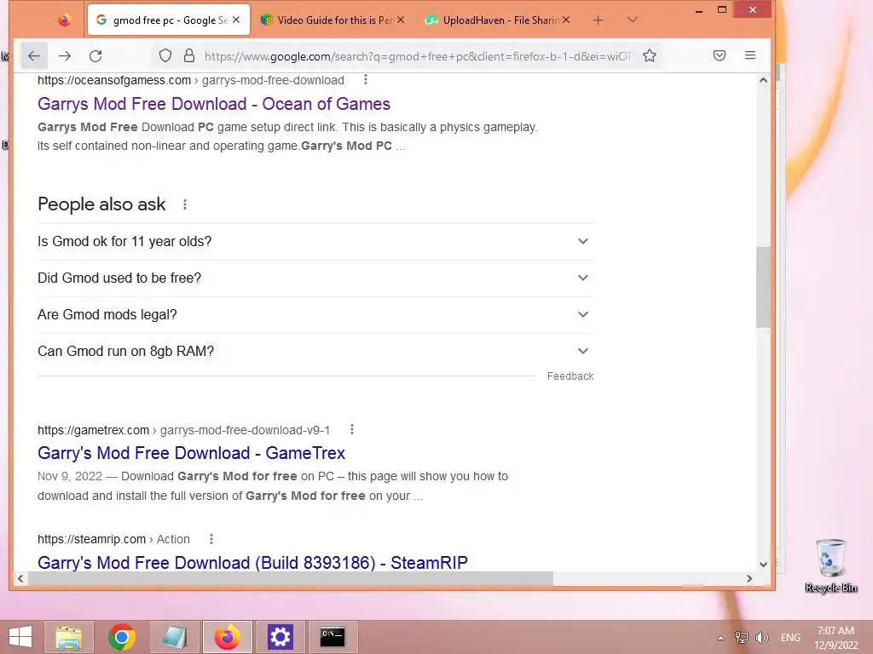Screen dimensions: 873x654
Task: Click the ENG language indicator
Action: [790, 638]
